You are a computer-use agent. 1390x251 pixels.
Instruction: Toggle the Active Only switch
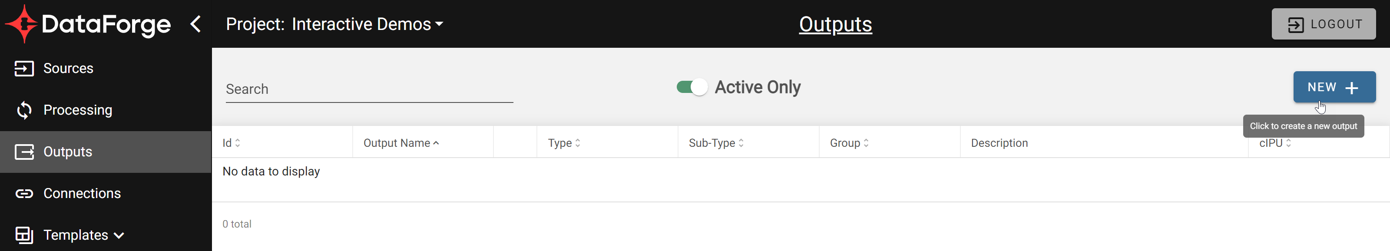692,87
